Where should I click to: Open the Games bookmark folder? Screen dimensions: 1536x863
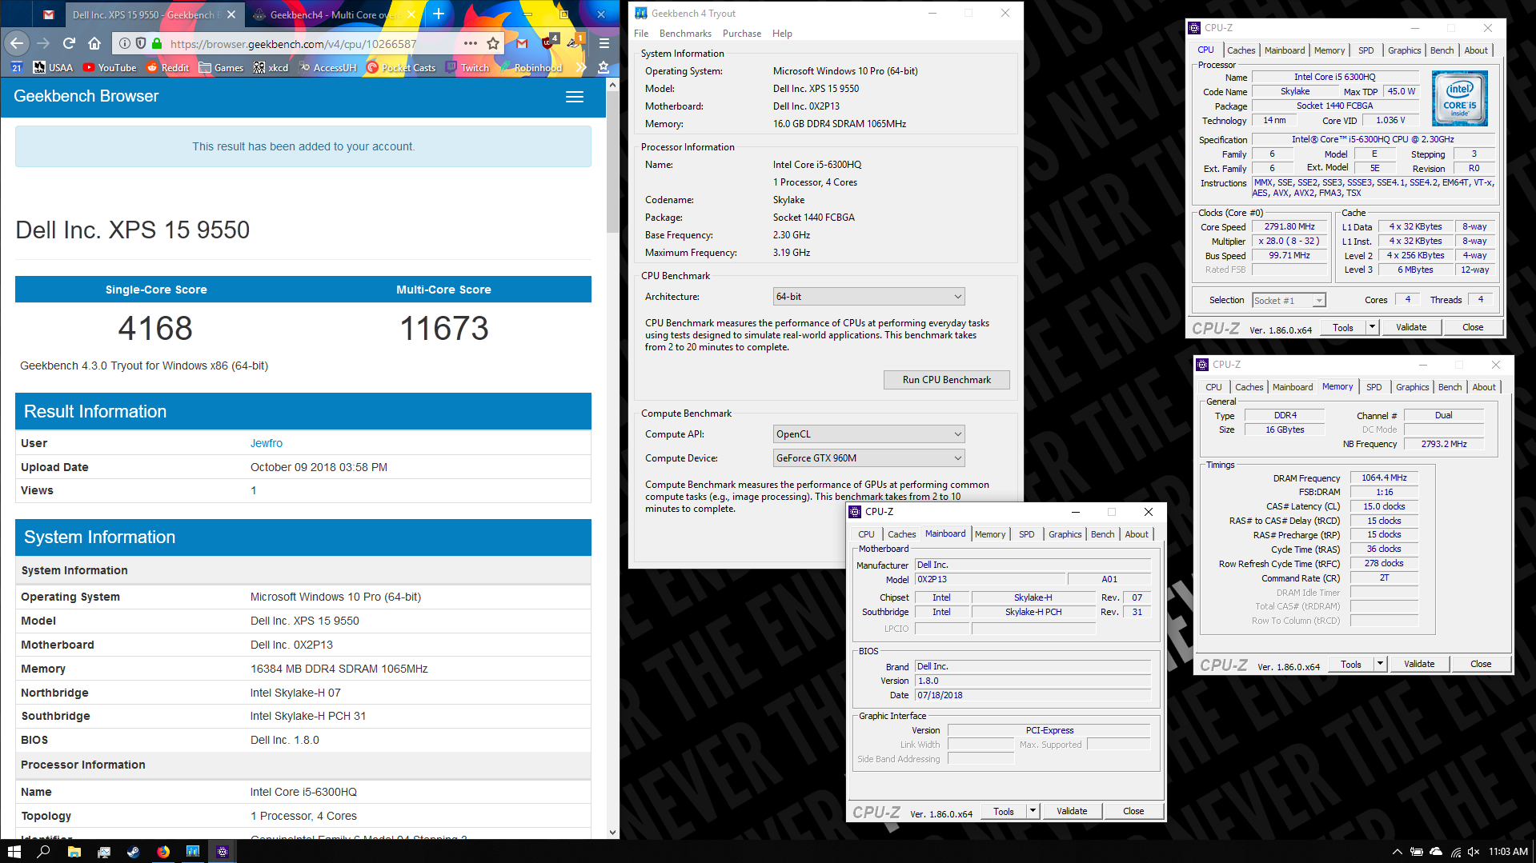[x=221, y=68]
